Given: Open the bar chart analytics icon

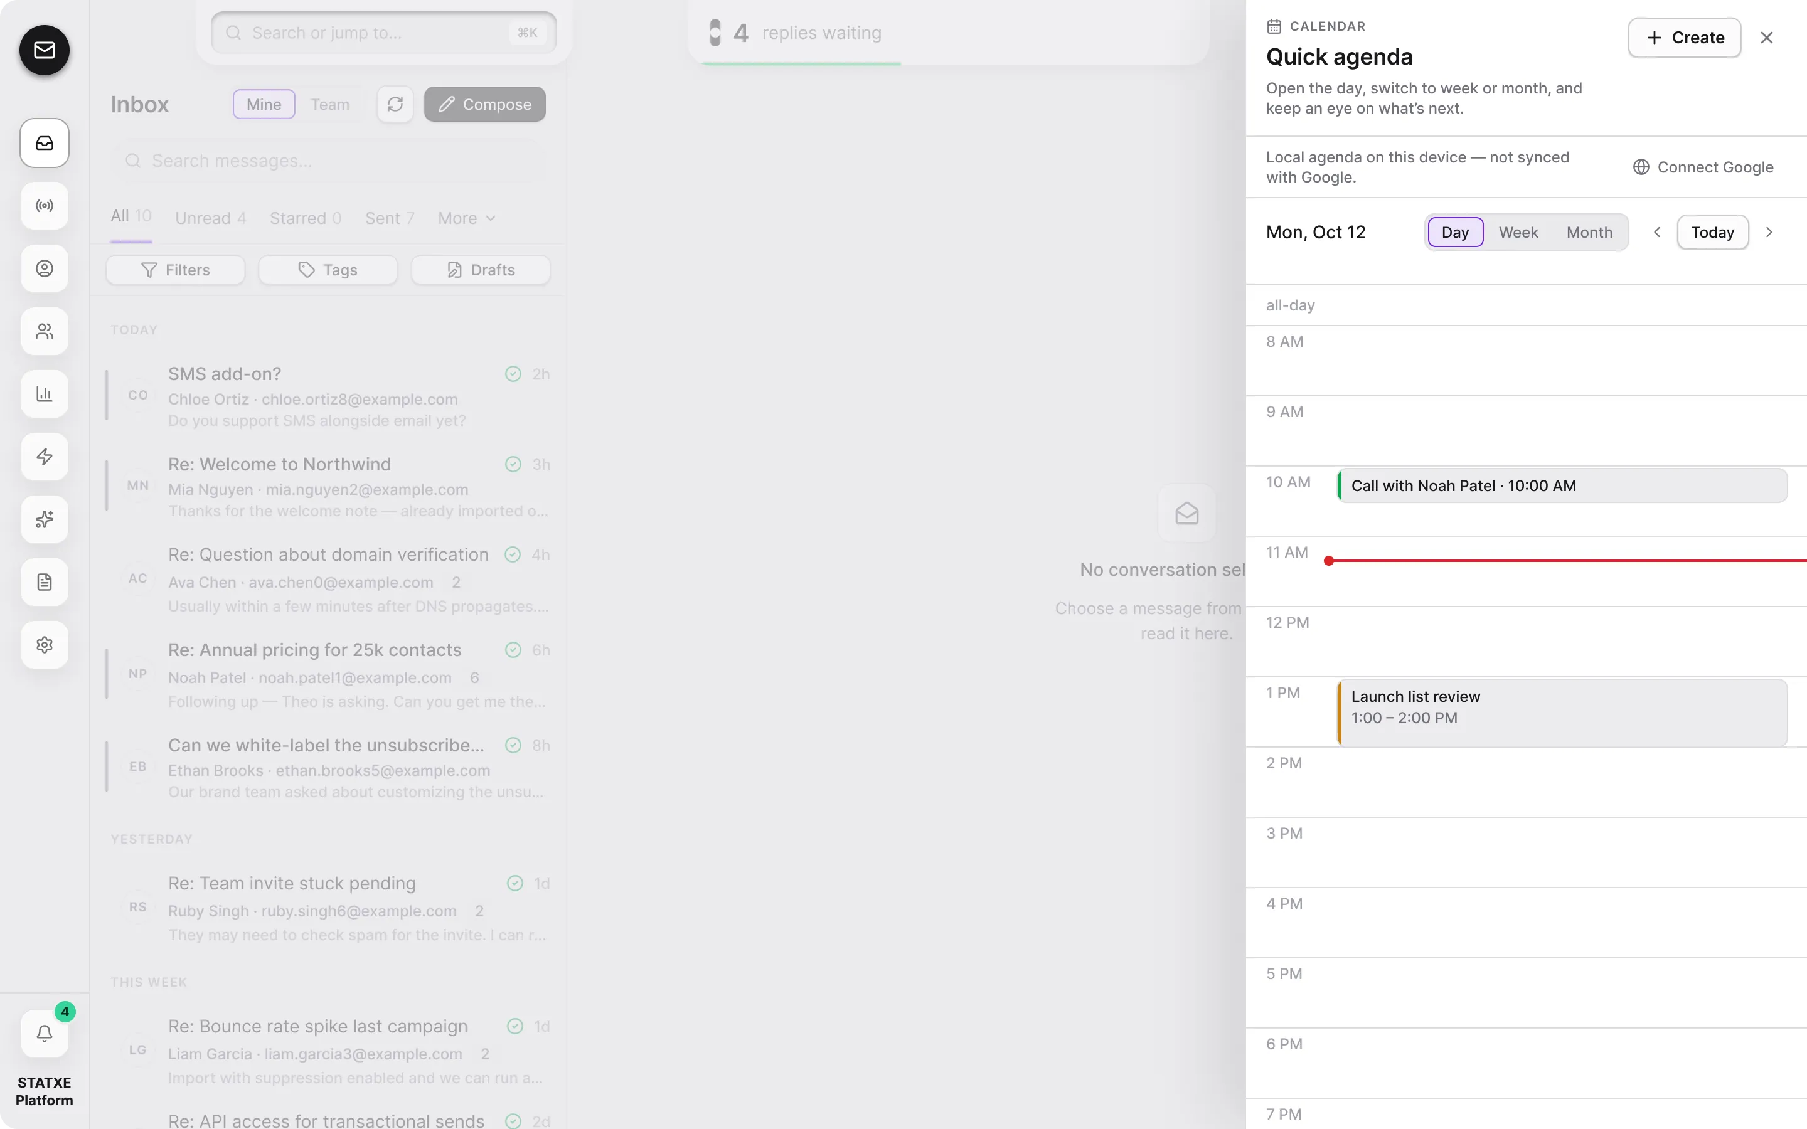Looking at the screenshot, I should [44, 393].
